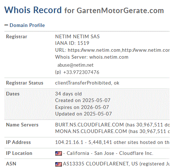
Task: Click 'GartenMotorGerate.com' in the heading
Action: click(x=120, y=11)
